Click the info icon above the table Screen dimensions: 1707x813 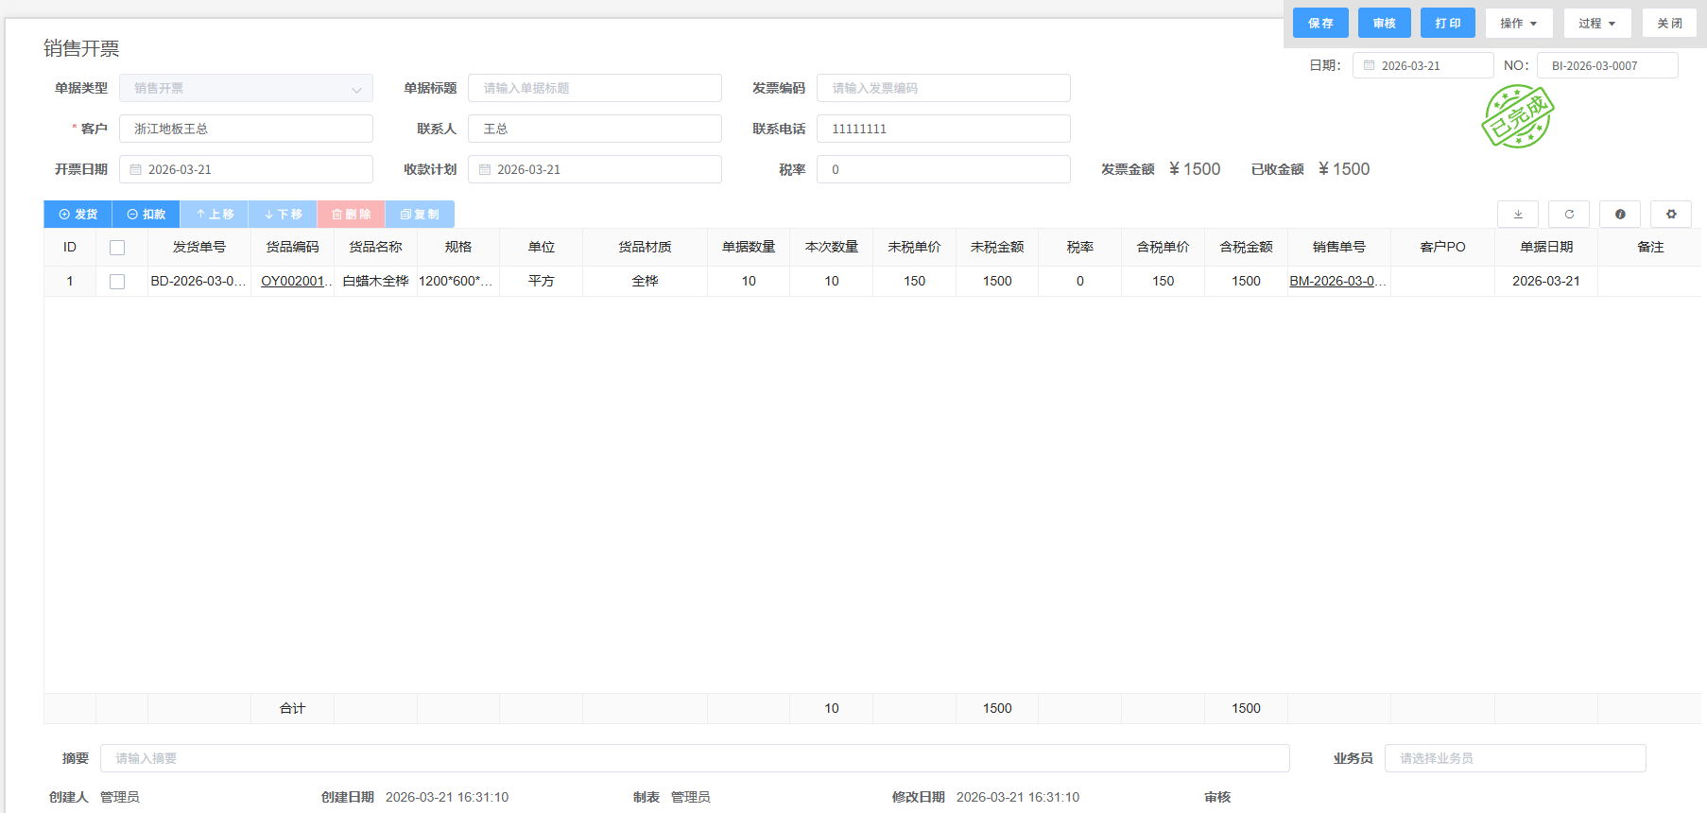pyautogui.click(x=1620, y=215)
